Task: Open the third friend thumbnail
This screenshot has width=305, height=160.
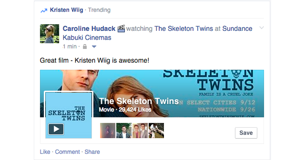Action: pyautogui.click(x=140, y=130)
